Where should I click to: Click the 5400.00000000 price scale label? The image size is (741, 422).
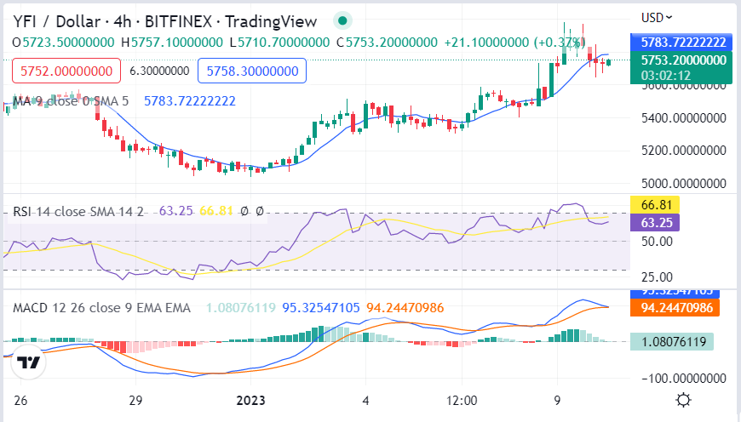[683, 118]
